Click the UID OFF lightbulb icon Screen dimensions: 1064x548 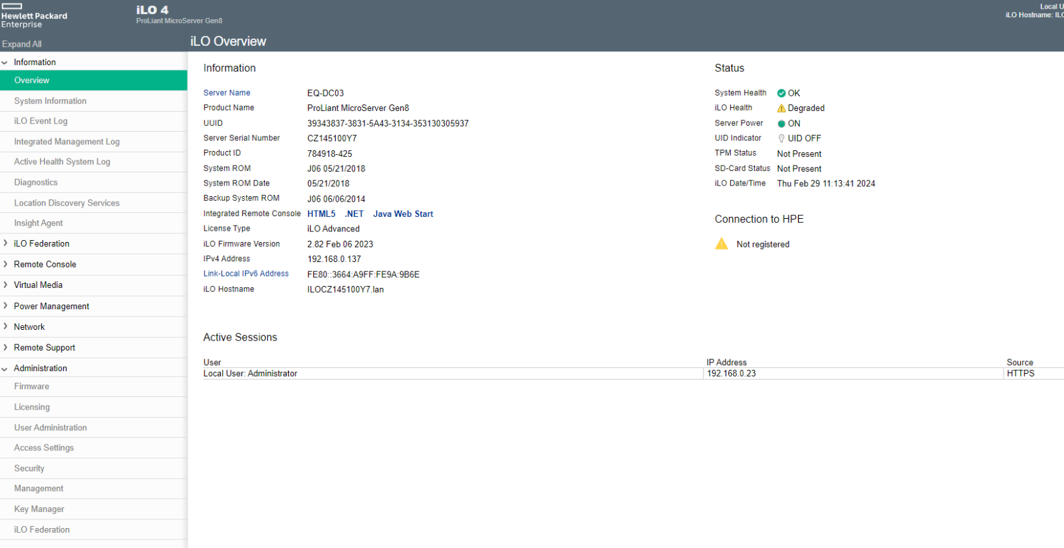click(781, 138)
